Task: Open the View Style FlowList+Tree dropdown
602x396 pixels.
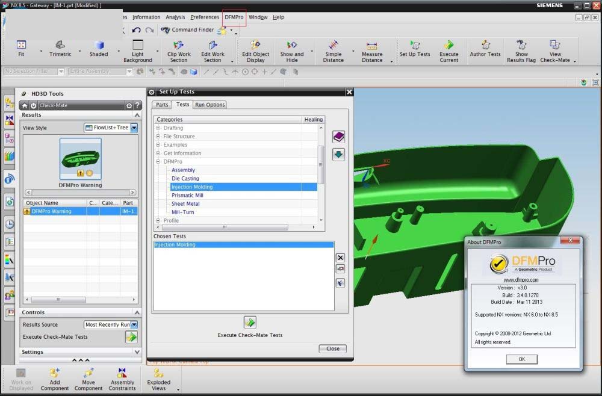Action: click(x=134, y=128)
